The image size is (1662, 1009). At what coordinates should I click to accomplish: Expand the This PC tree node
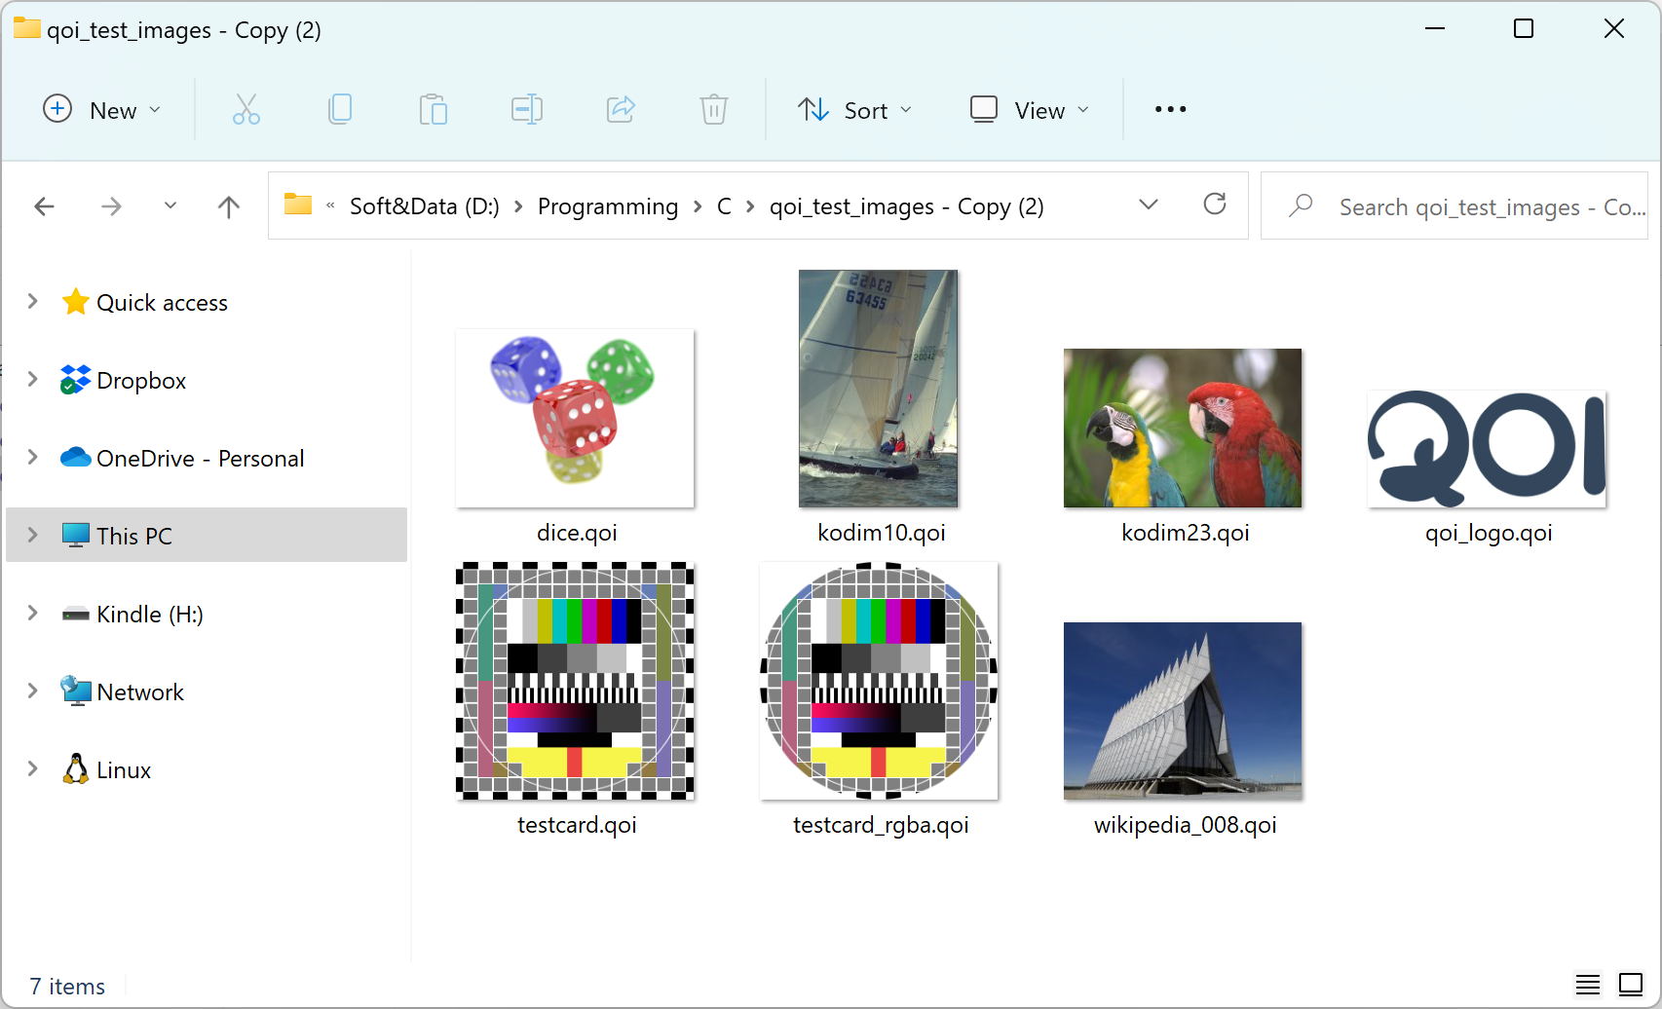click(x=32, y=535)
